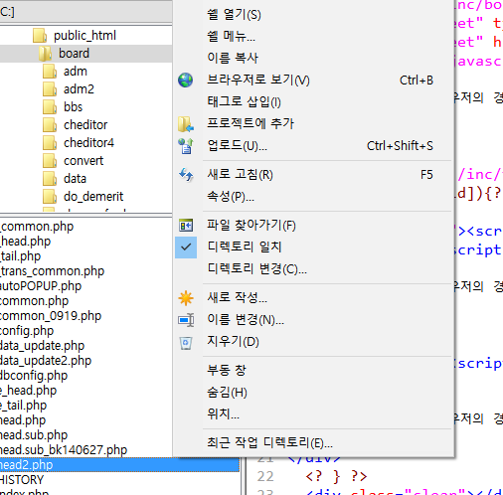Screen dimensions: 503x495
Task: Select the do_demerit folder name
Action: 93,197
